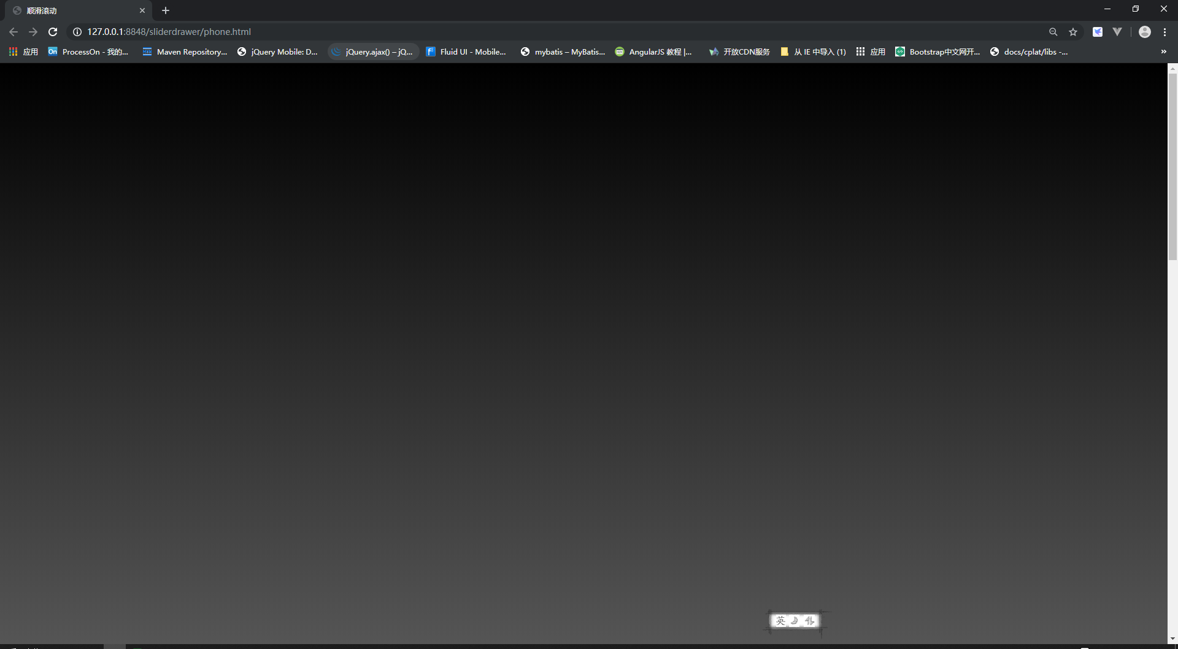Image resolution: width=1178 pixels, height=649 pixels.
Task: Reload the current page
Action: click(53, 32)
